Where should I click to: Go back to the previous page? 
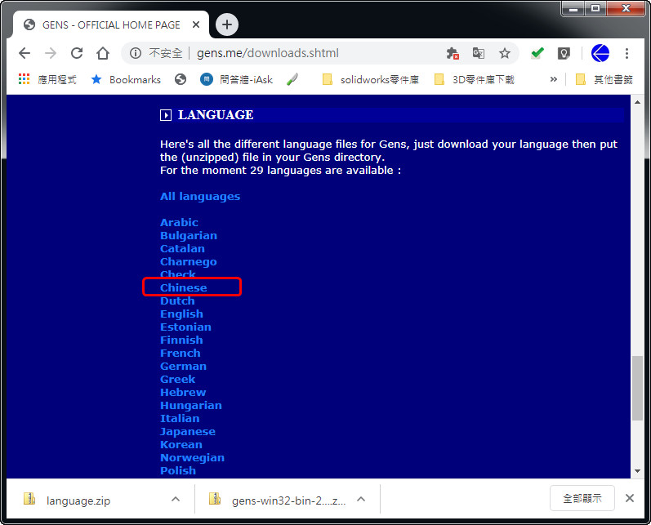click(25, 53)
